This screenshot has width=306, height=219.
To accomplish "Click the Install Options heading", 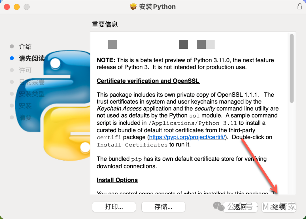I will [117, 180].
